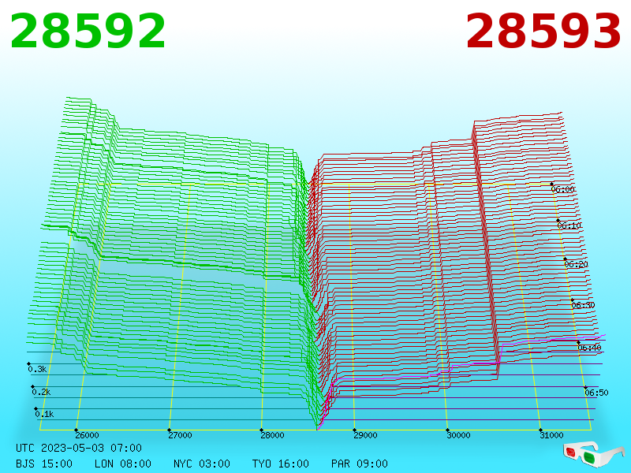Click the 06:40 time axis label
Viewport: 631px width, 473px height.
589,348
